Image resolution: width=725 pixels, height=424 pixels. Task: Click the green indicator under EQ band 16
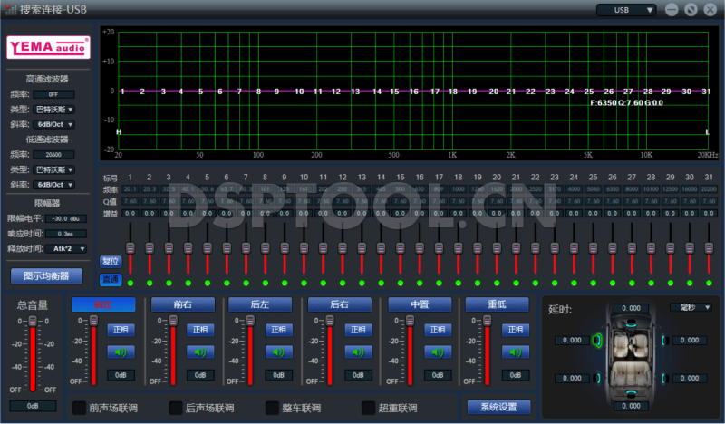(x=420, y=283)
